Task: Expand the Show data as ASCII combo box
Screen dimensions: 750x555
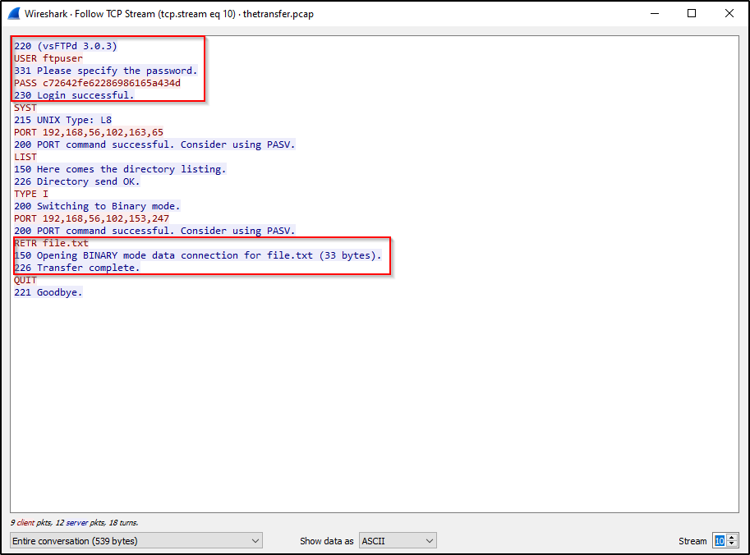Action: 398,541
